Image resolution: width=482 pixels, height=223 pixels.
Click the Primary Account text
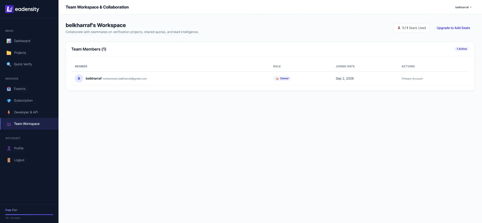click(412, 79)
